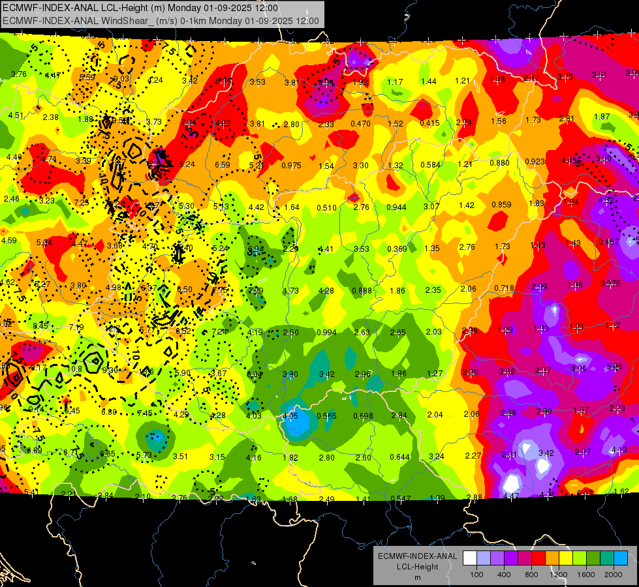Image resolution: width=639 pixels, height=587 pixels.
Task: Click the wind shear value 0.547
Action: 401,498
